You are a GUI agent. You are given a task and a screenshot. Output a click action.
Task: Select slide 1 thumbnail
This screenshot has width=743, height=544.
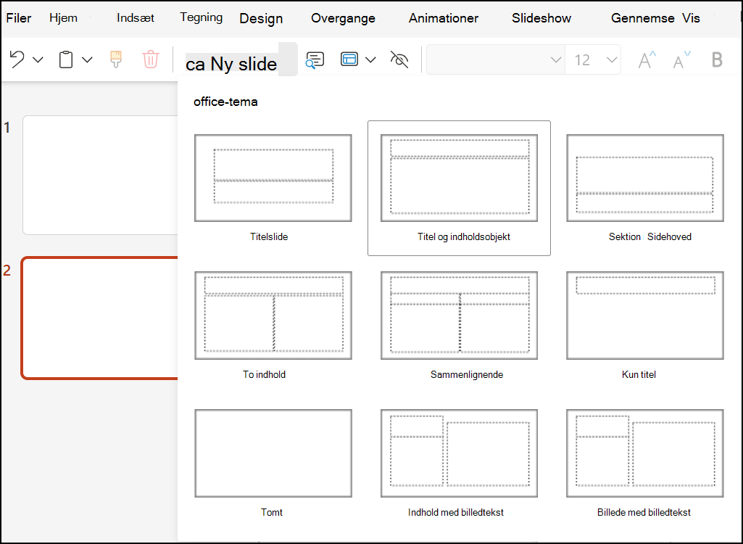coord(101,175)
